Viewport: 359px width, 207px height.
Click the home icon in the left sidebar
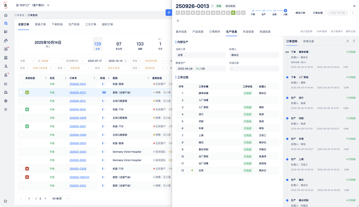click(6, 15)
